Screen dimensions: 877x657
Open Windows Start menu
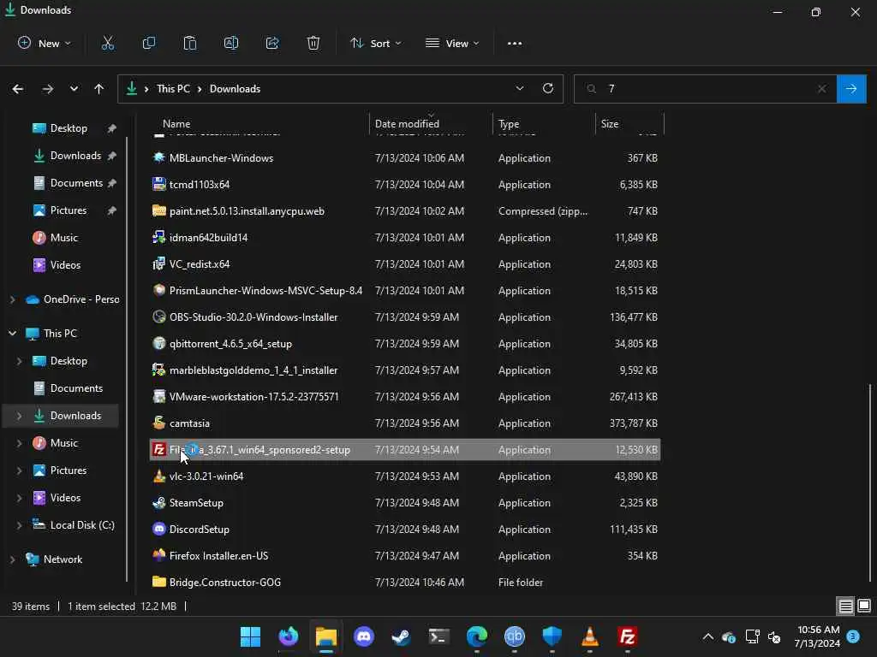click(251, 636)
